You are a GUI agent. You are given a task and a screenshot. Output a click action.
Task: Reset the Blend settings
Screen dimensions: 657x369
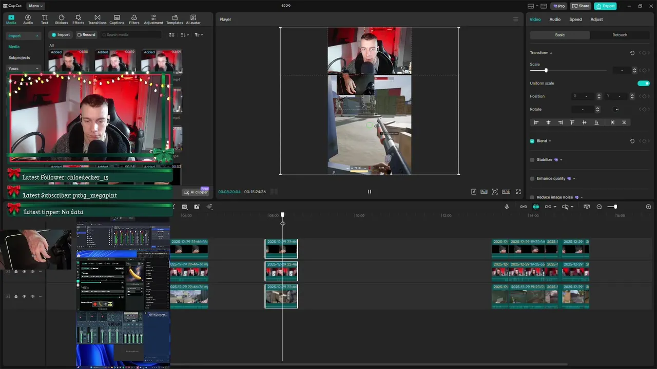point(632,141)
